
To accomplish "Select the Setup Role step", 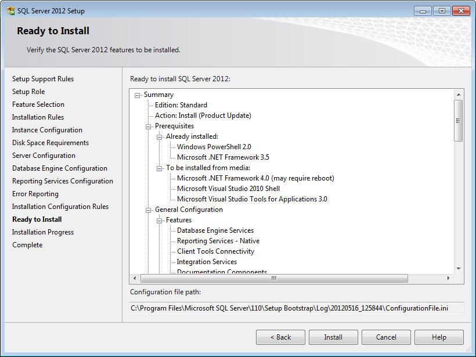I will coord(28,92).
